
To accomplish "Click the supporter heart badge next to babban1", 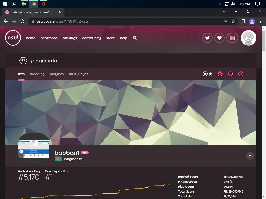I will click(x=84, y=153).
